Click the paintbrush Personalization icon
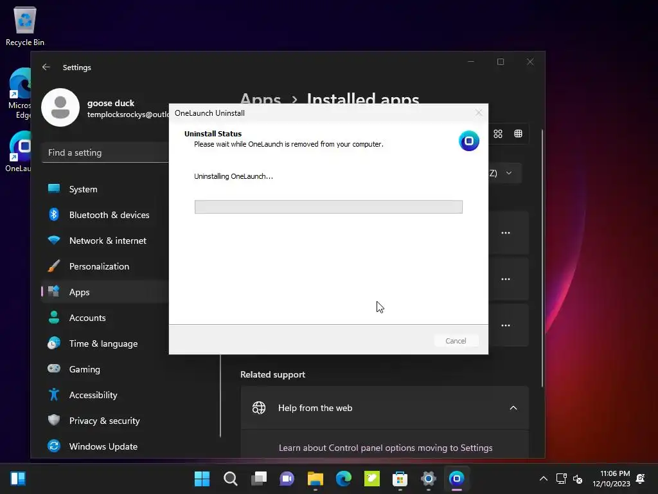This screenshot has width=658, height=494. pos(54,266)
